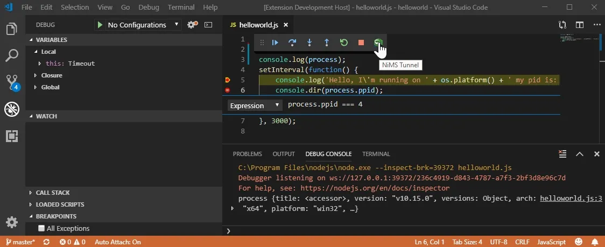Click the helloworld.js:3 source link
The image size is (605, 247).
click(571, 199)
